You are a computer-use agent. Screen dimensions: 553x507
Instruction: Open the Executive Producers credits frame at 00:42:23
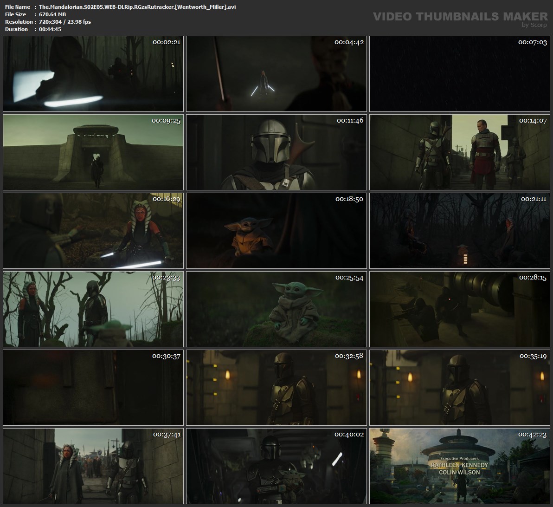pyautogui.click(x=460, y=466)
